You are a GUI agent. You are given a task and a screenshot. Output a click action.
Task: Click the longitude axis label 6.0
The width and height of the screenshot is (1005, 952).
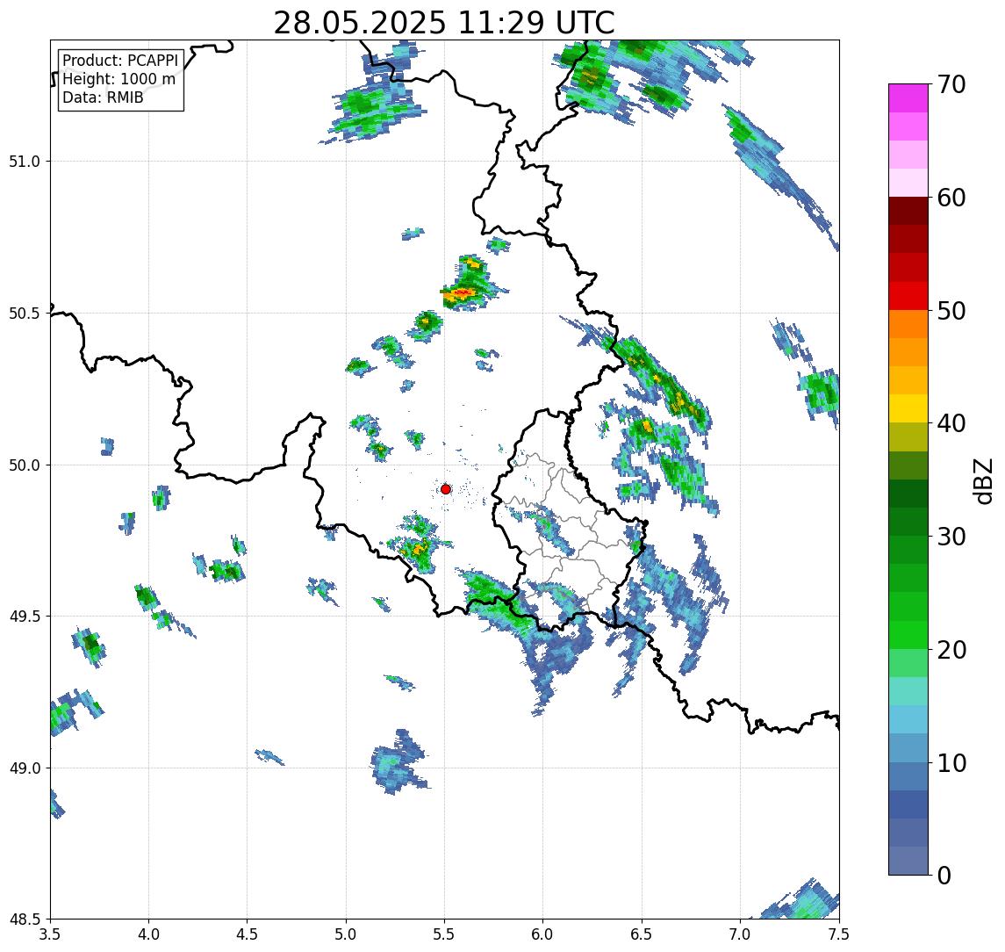(543, 934)
